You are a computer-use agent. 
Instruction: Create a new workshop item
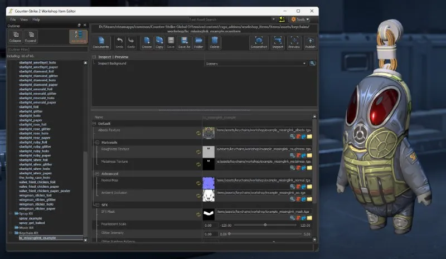click(x=147, y=43)
